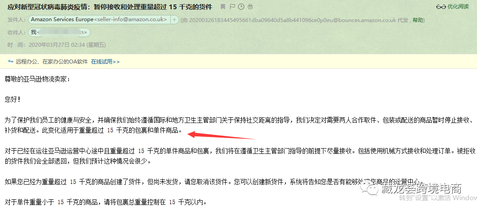Select the Amazon Services Europe sender chip

[99, 20]
